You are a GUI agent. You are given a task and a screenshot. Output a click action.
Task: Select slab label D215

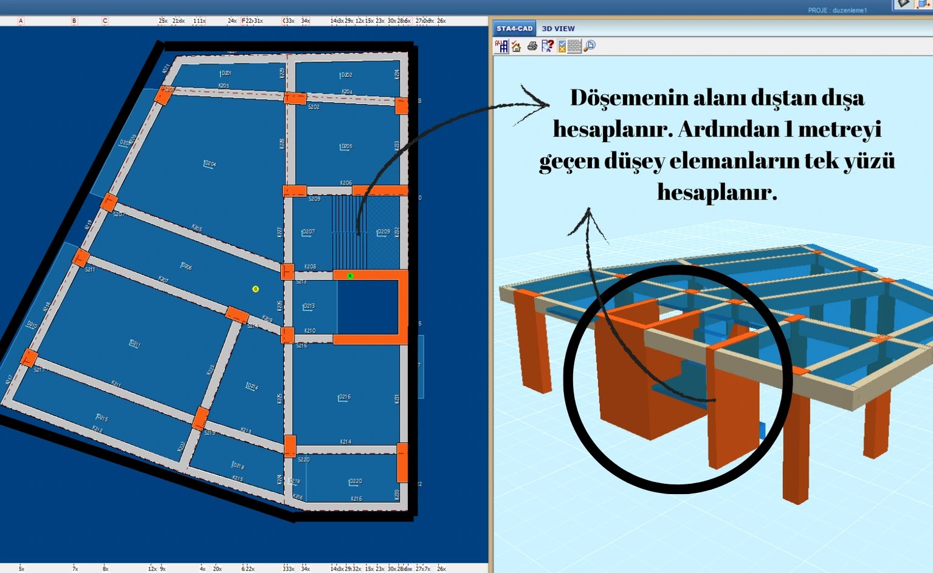pyautogui.click(x=102, y=418)
